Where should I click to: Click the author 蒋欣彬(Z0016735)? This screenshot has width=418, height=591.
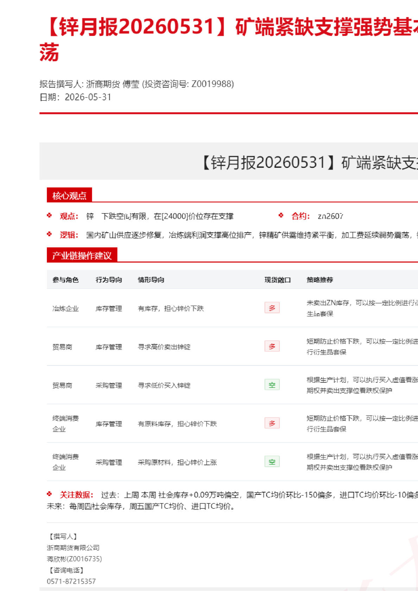point(74,559)
